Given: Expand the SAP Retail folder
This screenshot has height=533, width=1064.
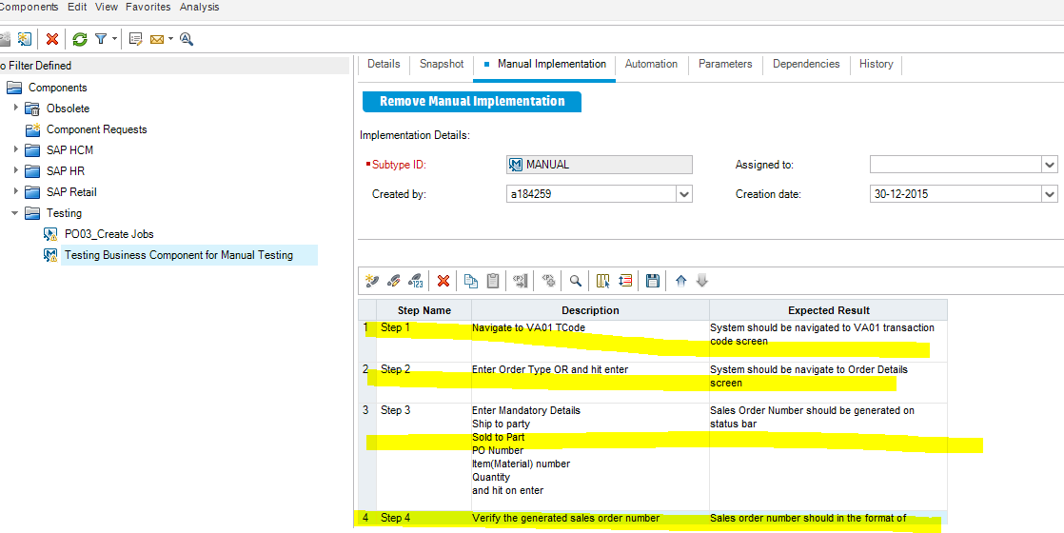Looking at the screenshot, I should (x=16, y=190).
